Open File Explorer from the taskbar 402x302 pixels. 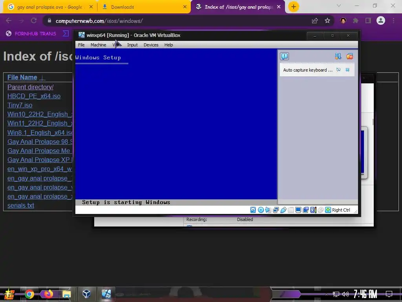tap(66, 294)
